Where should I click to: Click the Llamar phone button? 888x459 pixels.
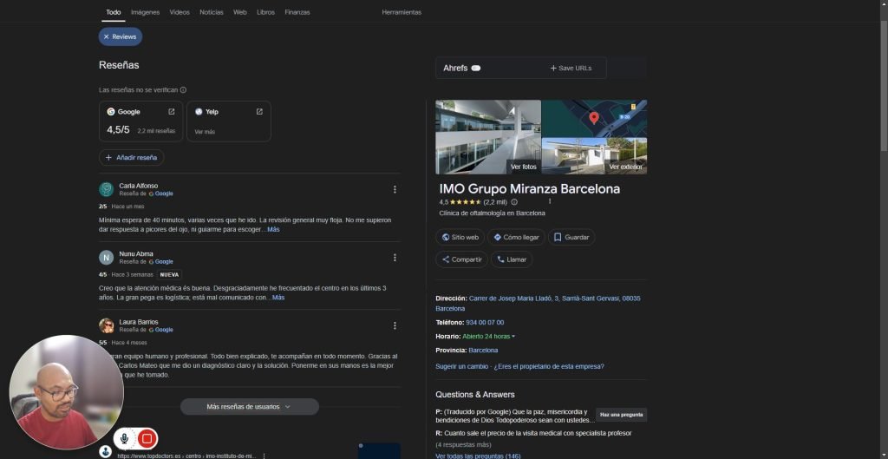[512, 259]
